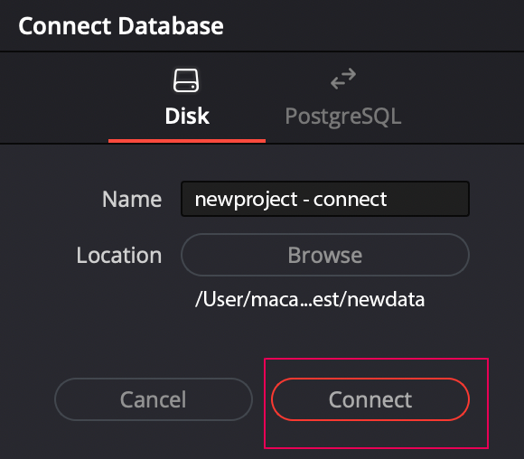Click the Name field label
Screen dimensions: 524x459
pos(132,200)
